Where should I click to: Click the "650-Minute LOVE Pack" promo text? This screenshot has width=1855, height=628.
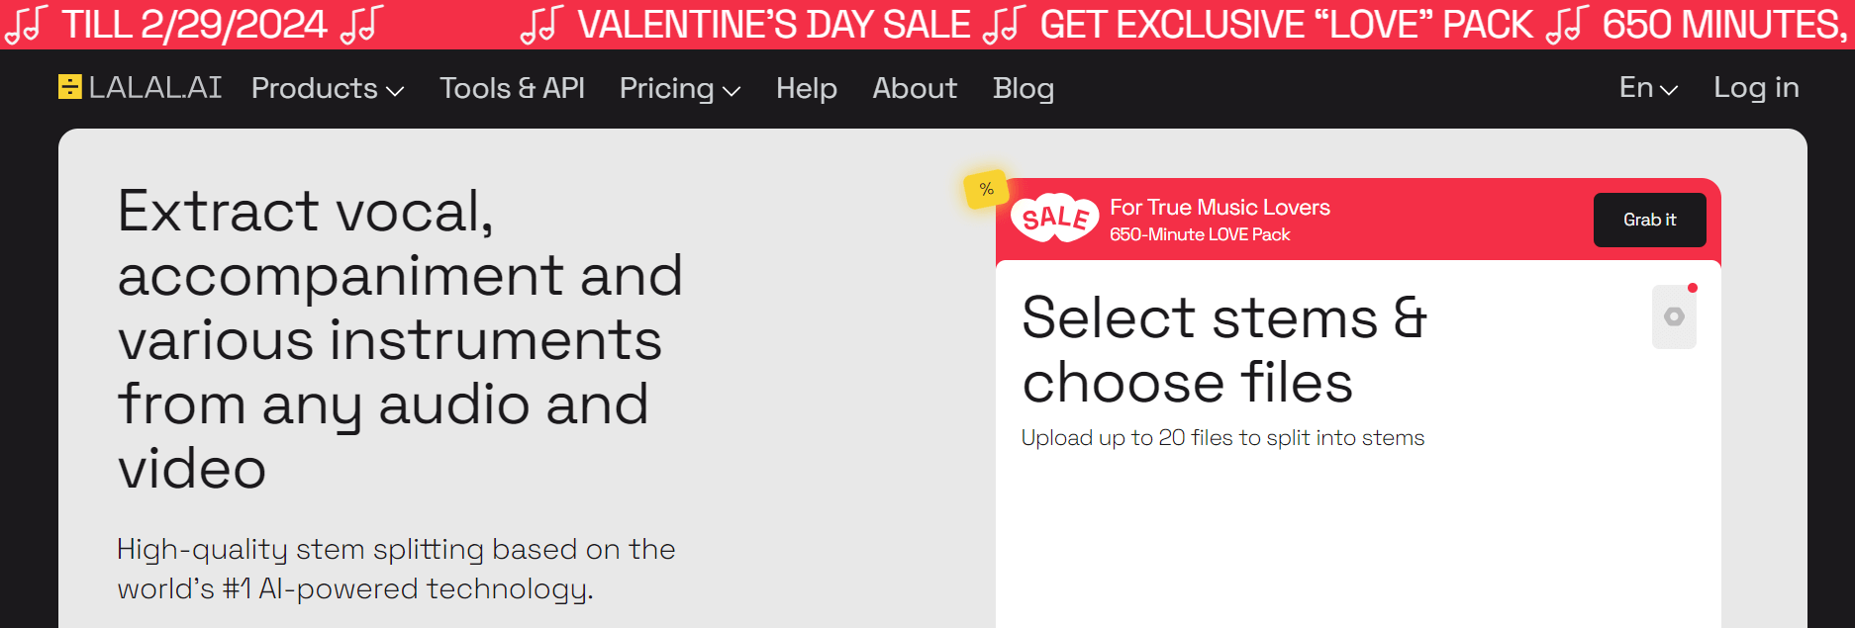(1200, 235)
